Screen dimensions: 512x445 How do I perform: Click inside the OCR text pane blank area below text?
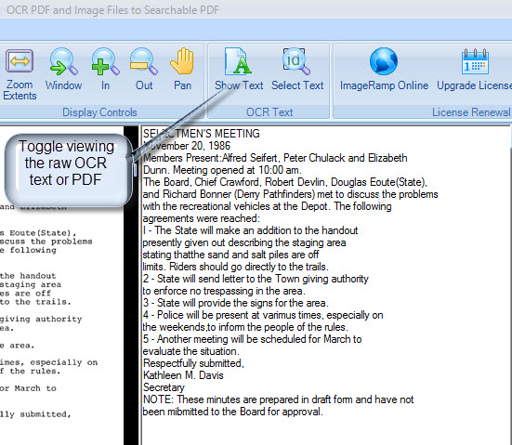325,431
